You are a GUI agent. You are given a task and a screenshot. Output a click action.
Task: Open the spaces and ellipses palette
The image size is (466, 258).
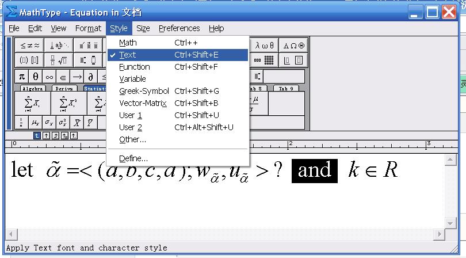click(59, 45)
